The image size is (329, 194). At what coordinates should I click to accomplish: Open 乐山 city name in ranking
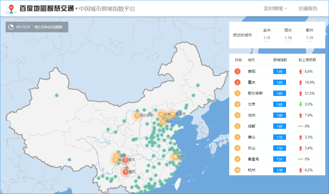click(x=252, y=148)
